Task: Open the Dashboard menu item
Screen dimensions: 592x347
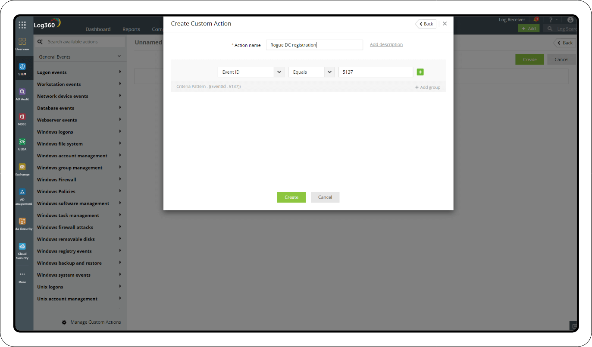Action: 98,29
